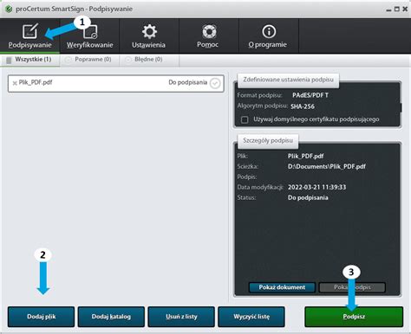Remove Plik_PDF.pdf using its x icon
The width and height of the screenshot is (411, 334).
(15, 83)
